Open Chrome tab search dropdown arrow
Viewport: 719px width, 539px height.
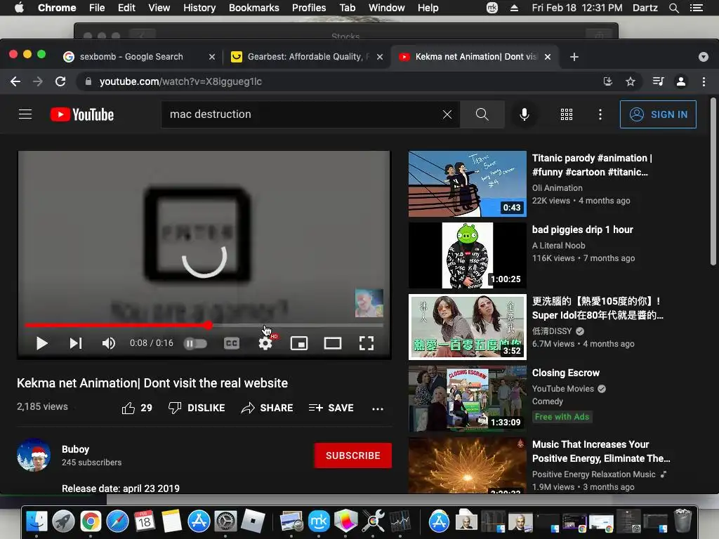(x=704, y=57)
